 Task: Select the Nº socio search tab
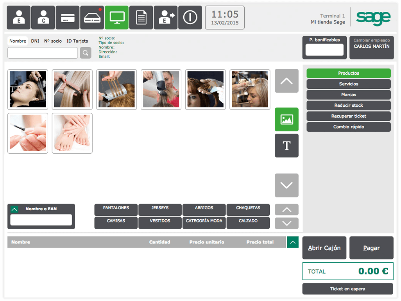53,41
